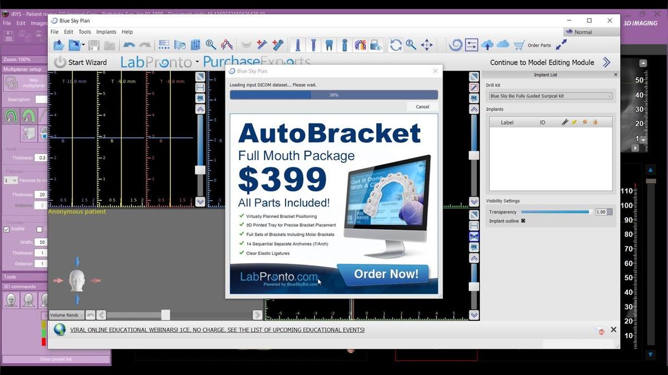This screenshot has height=375, width=668.
Task: Click the Show preset list button
Action: (56, 359)
